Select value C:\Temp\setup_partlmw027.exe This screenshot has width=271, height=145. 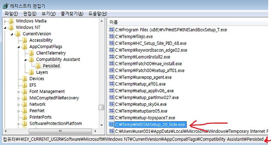point(147,97)
